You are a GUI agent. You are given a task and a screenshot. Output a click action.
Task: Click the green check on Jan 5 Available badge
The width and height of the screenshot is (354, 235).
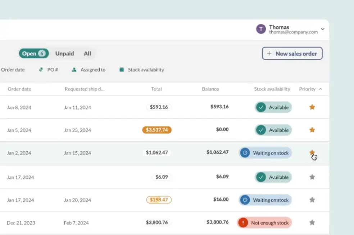tap(261, 130)
